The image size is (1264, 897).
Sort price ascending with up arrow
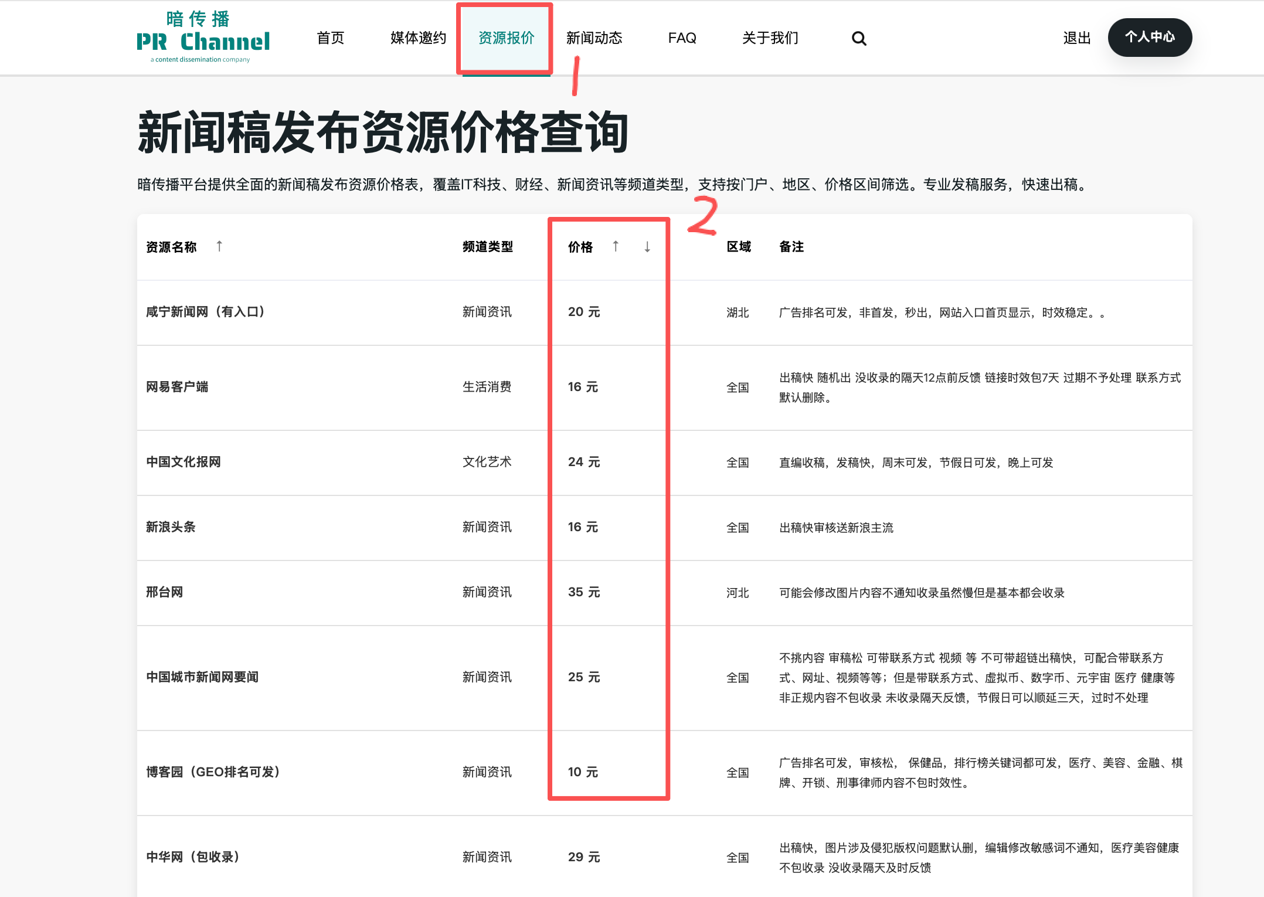[x=616, y=246]
